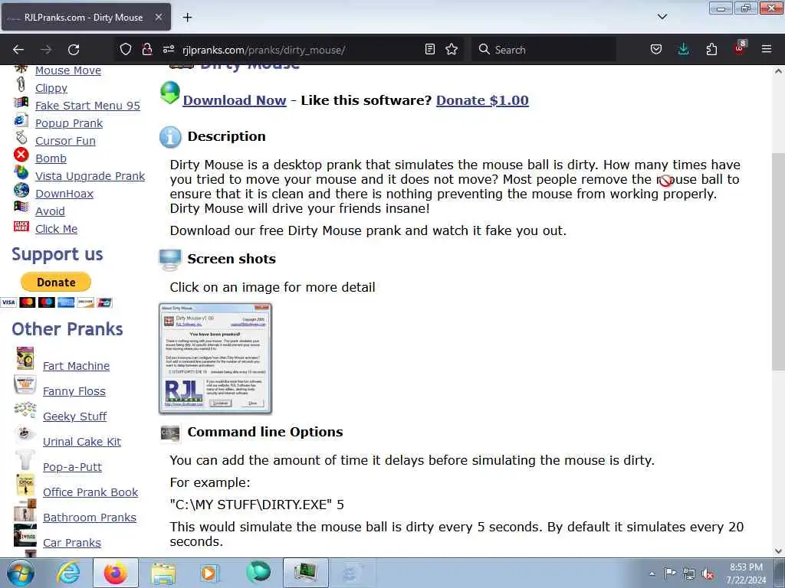785x588 pixels.
Task: Open the Car Pranks link
Action: (71, 543)
